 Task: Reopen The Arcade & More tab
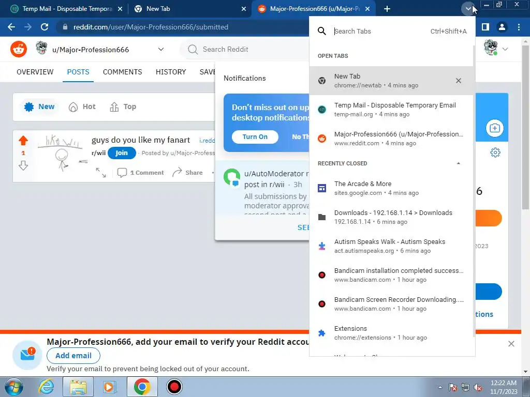click(391, 188)
